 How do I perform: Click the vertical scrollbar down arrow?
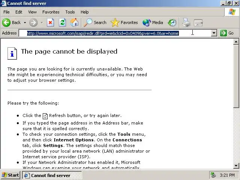tap(236, 165)
